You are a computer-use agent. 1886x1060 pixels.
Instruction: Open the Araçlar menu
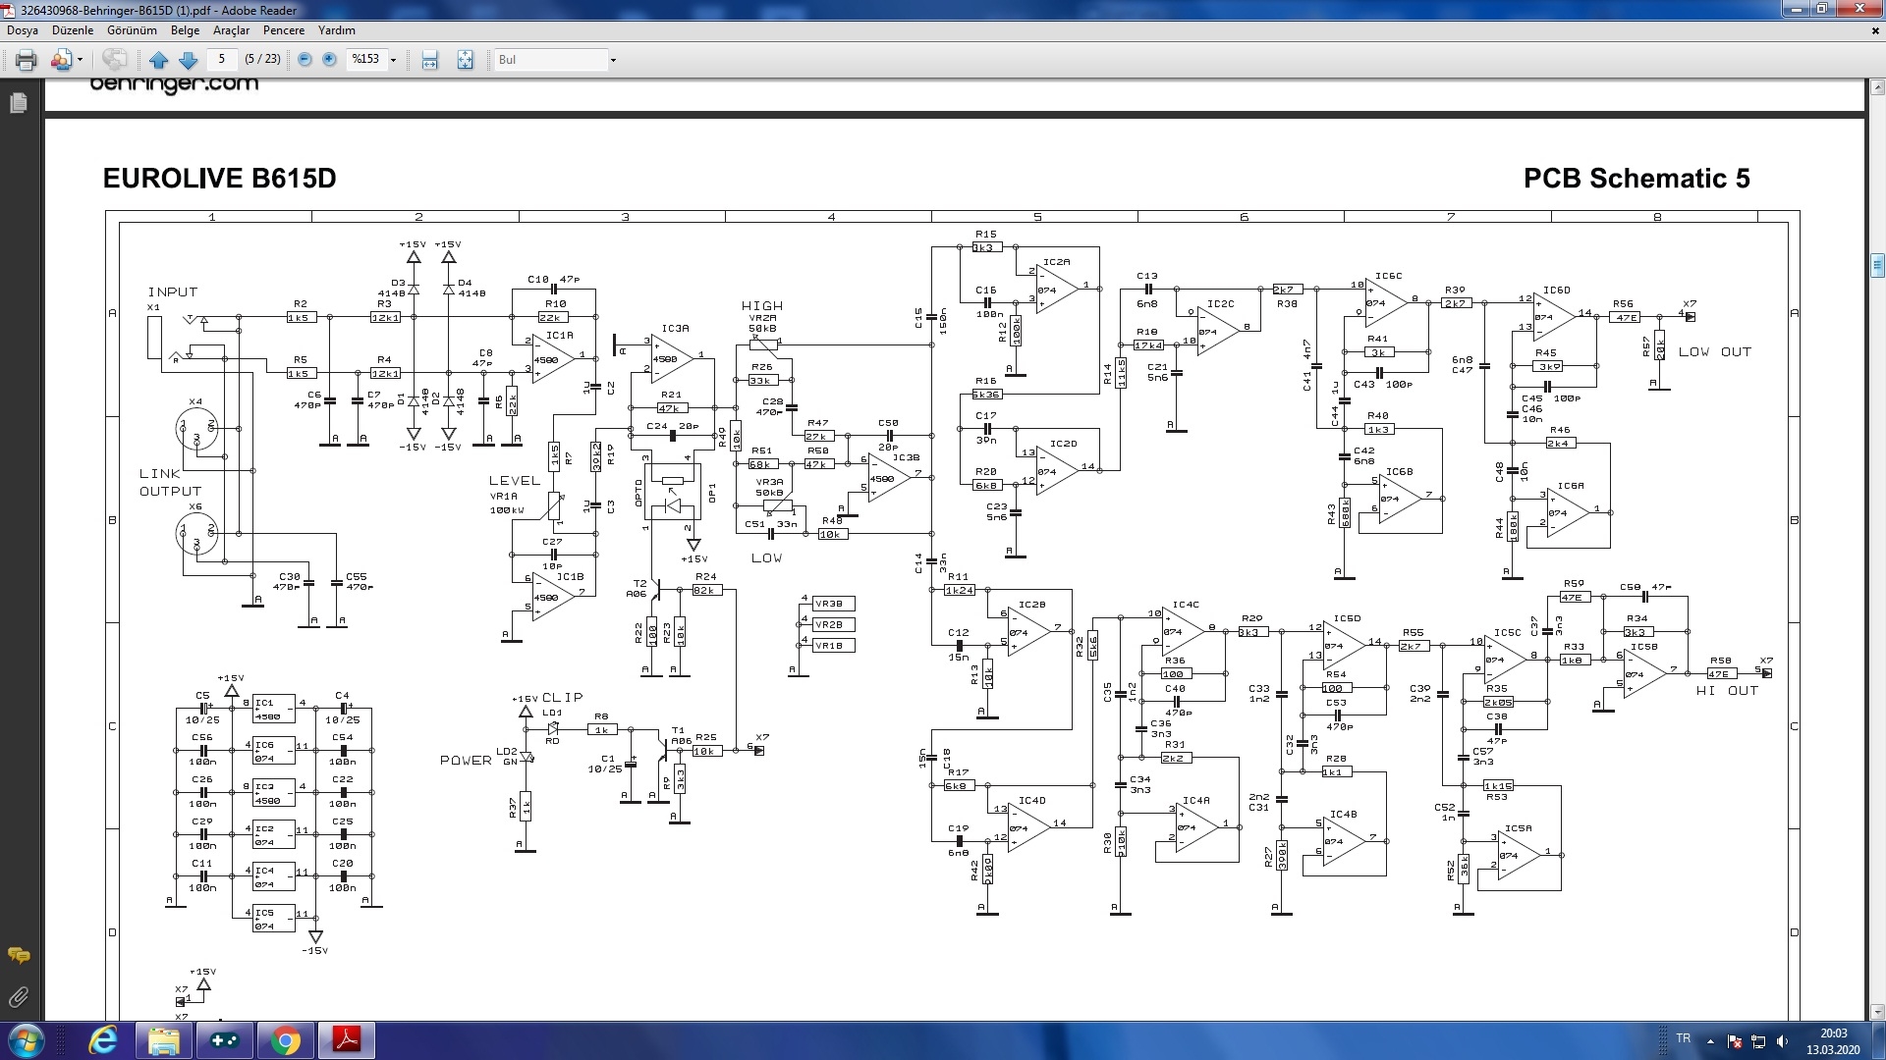(231, 30)
